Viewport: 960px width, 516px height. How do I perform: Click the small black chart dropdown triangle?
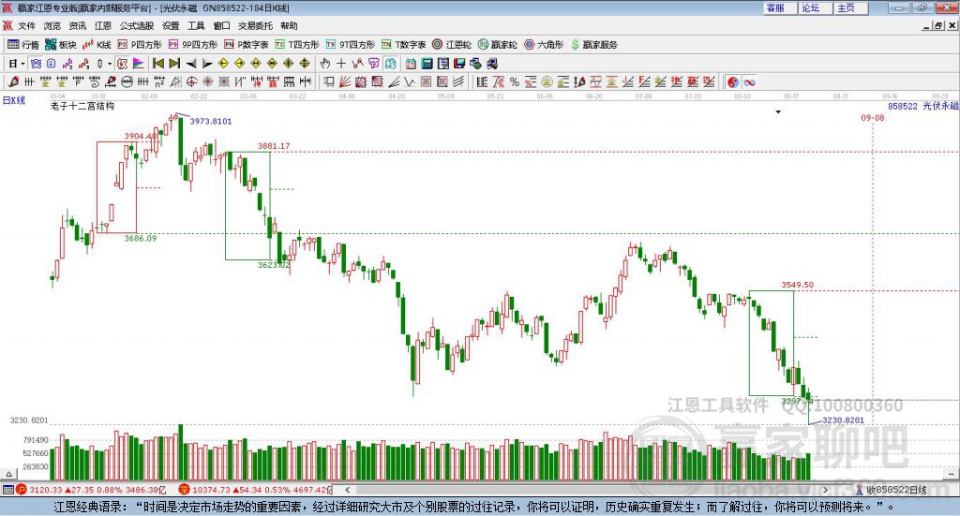[x=778, y=111]
